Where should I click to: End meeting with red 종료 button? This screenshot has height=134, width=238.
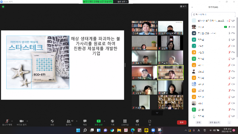point(182,122)
